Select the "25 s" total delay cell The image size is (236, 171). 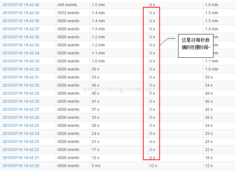(x=209, y=142)
